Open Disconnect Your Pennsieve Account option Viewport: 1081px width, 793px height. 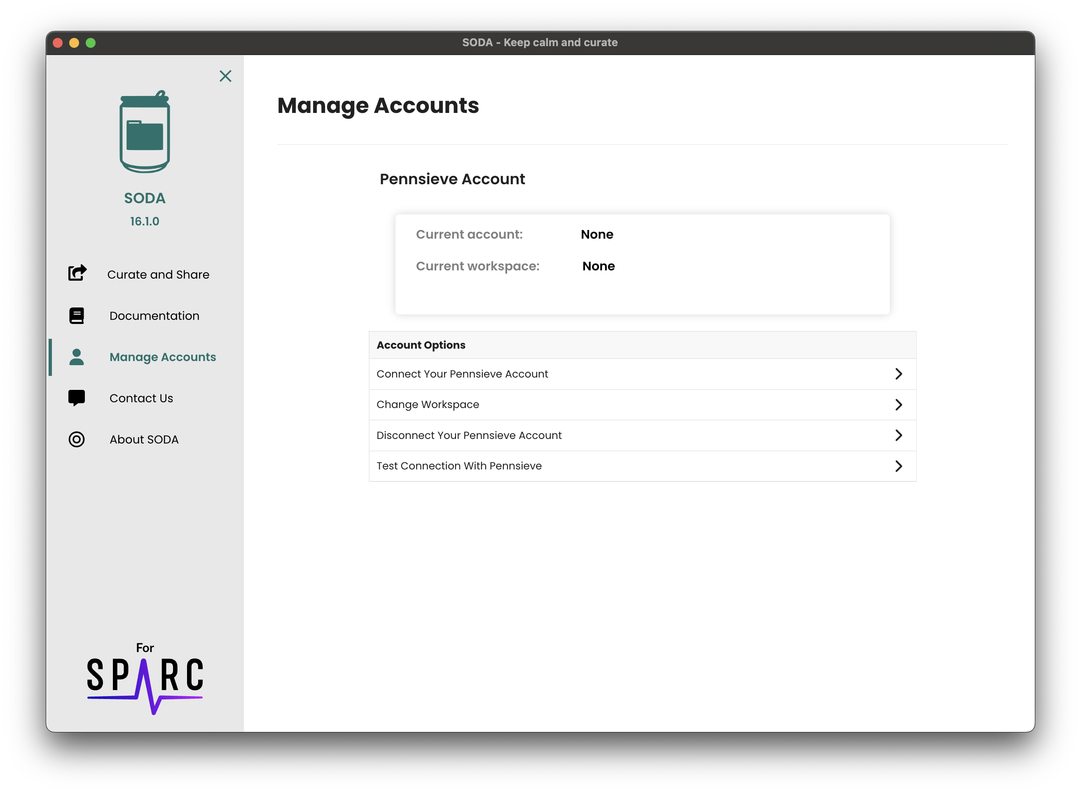pos(643,436)
